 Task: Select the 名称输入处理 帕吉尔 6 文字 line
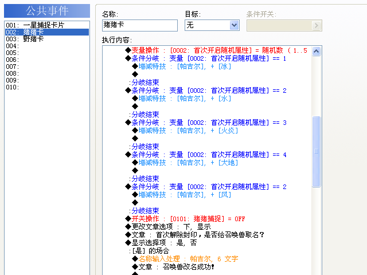pyautogui.click(x=185, y=258)
